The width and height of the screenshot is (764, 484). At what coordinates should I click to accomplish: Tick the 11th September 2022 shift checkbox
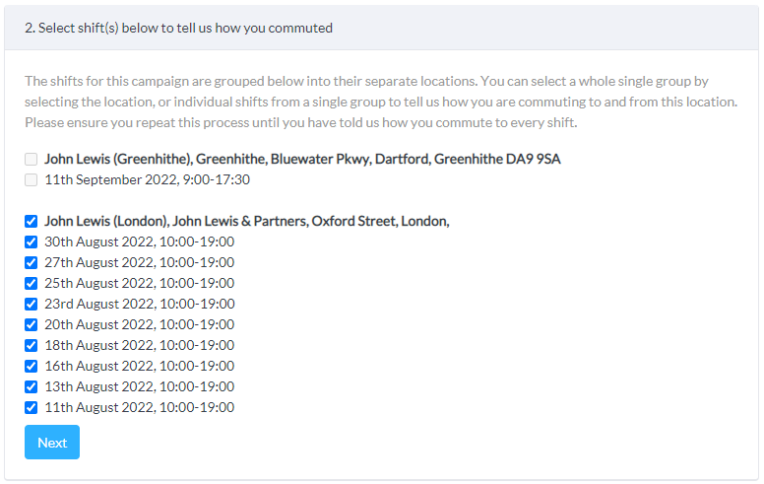pos(32,179)
